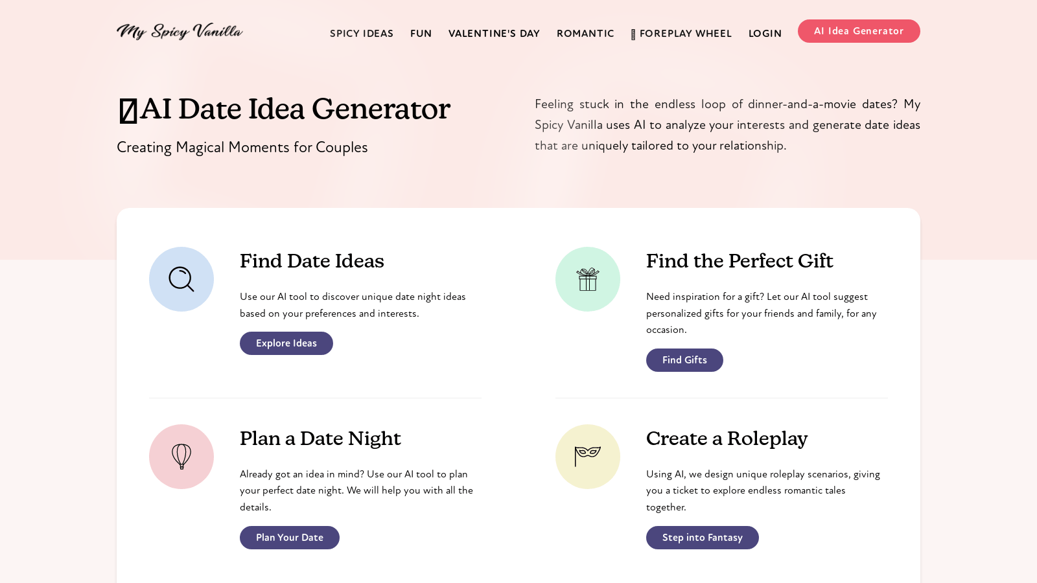
Task: Click the Create a Roleplay heading
Action: click(727, 439)
